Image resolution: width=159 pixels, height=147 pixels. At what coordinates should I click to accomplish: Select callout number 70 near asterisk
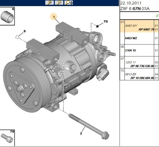105,21
